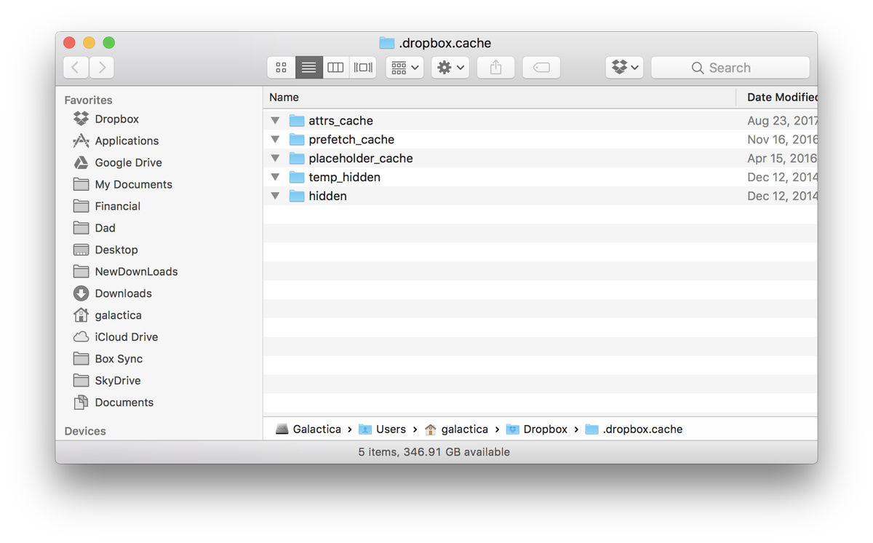
Task: Sort by the Date Modified column header
Action: [x=778, y=98]
